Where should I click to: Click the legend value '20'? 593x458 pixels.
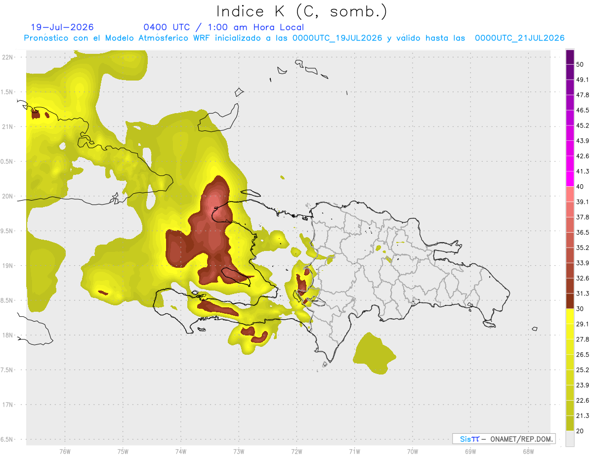pyautogui.click(x=580, y=431)
